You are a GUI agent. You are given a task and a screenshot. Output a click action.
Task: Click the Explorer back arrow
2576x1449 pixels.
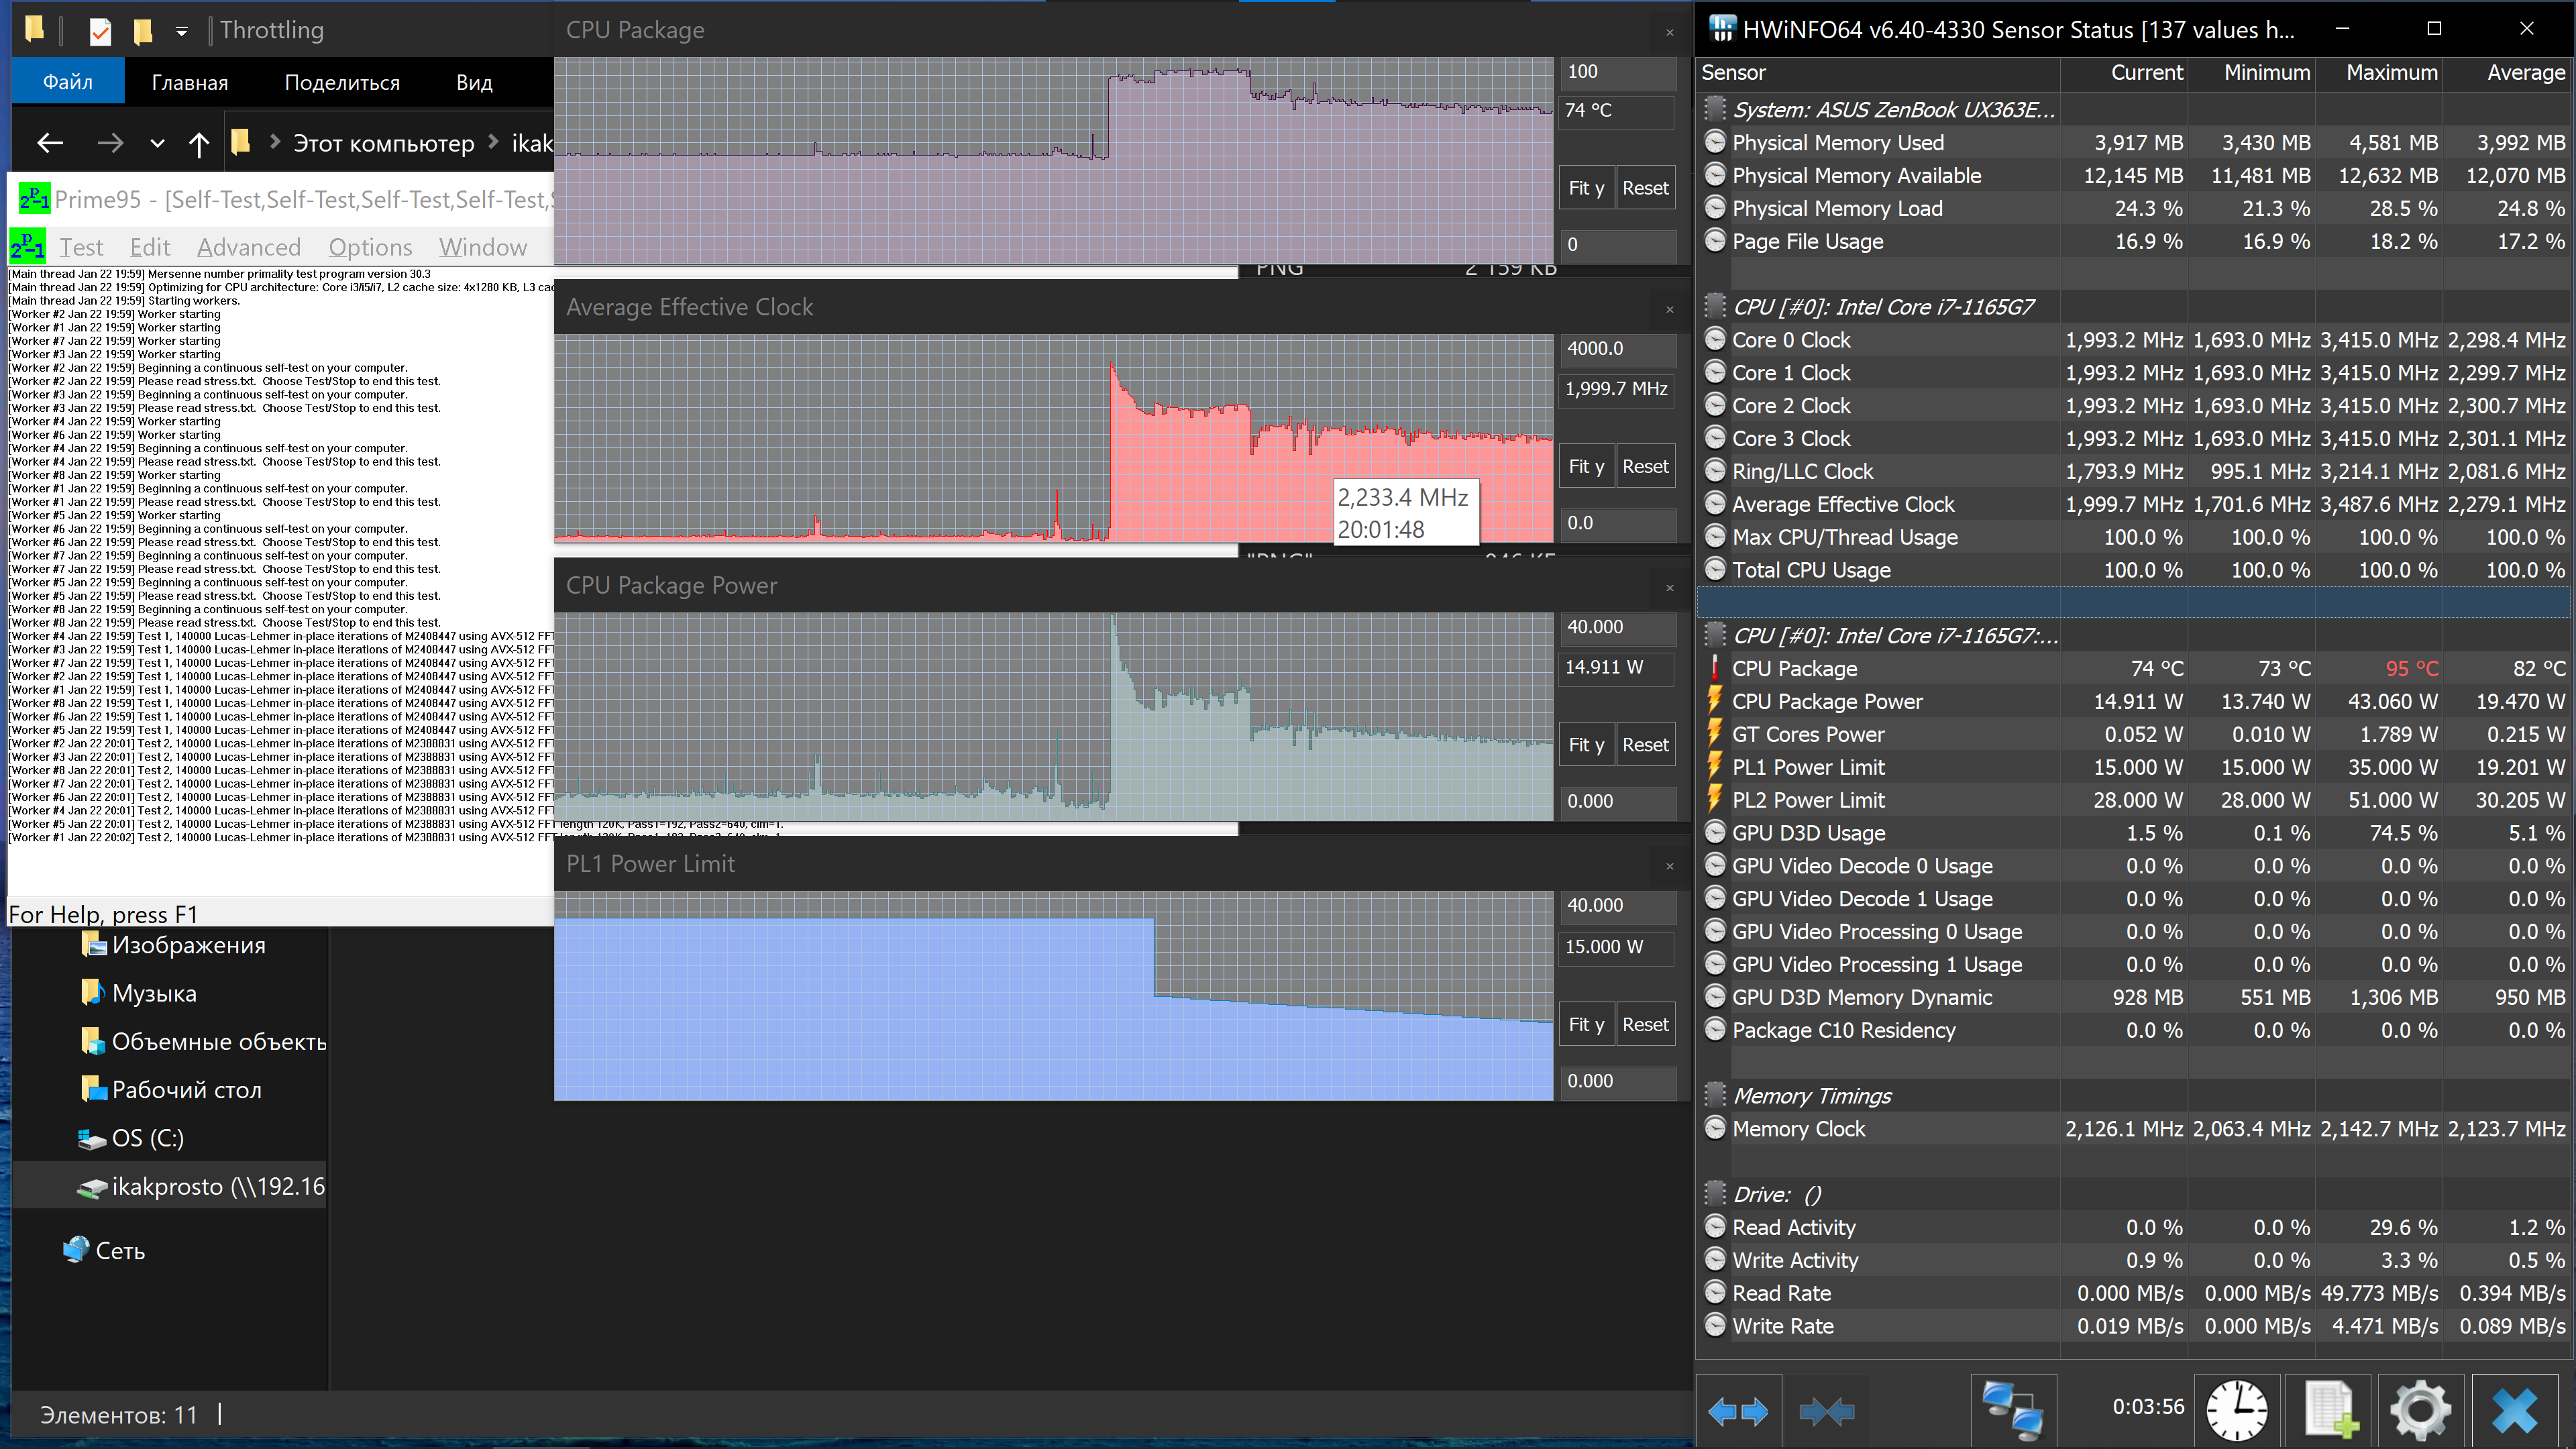coord(51,143)
